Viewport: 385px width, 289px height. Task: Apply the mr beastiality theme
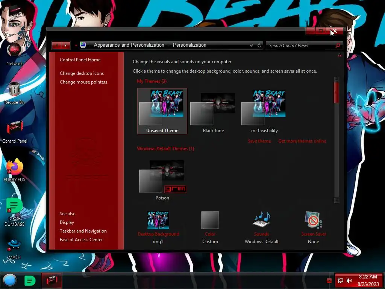[x=264, y=111]
